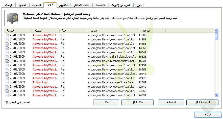Open the الباحث (Scanner) tab
This screenshot has height=119, width=223.
point(9,5)
